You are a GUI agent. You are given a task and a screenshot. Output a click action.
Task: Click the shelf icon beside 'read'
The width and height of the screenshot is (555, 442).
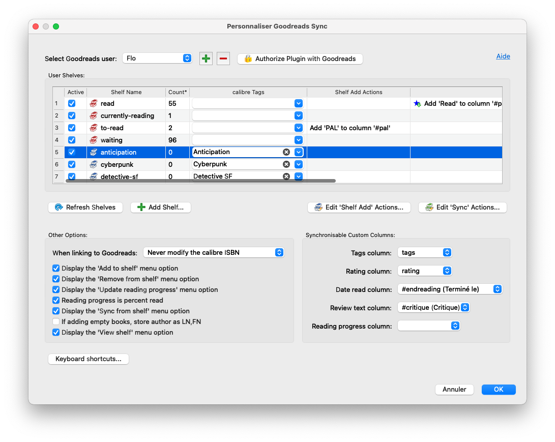pos(94,103)
